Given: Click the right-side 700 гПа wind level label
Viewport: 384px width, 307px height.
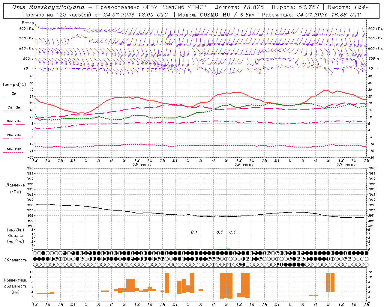Looking at the screenshot, I should point(375,38).
